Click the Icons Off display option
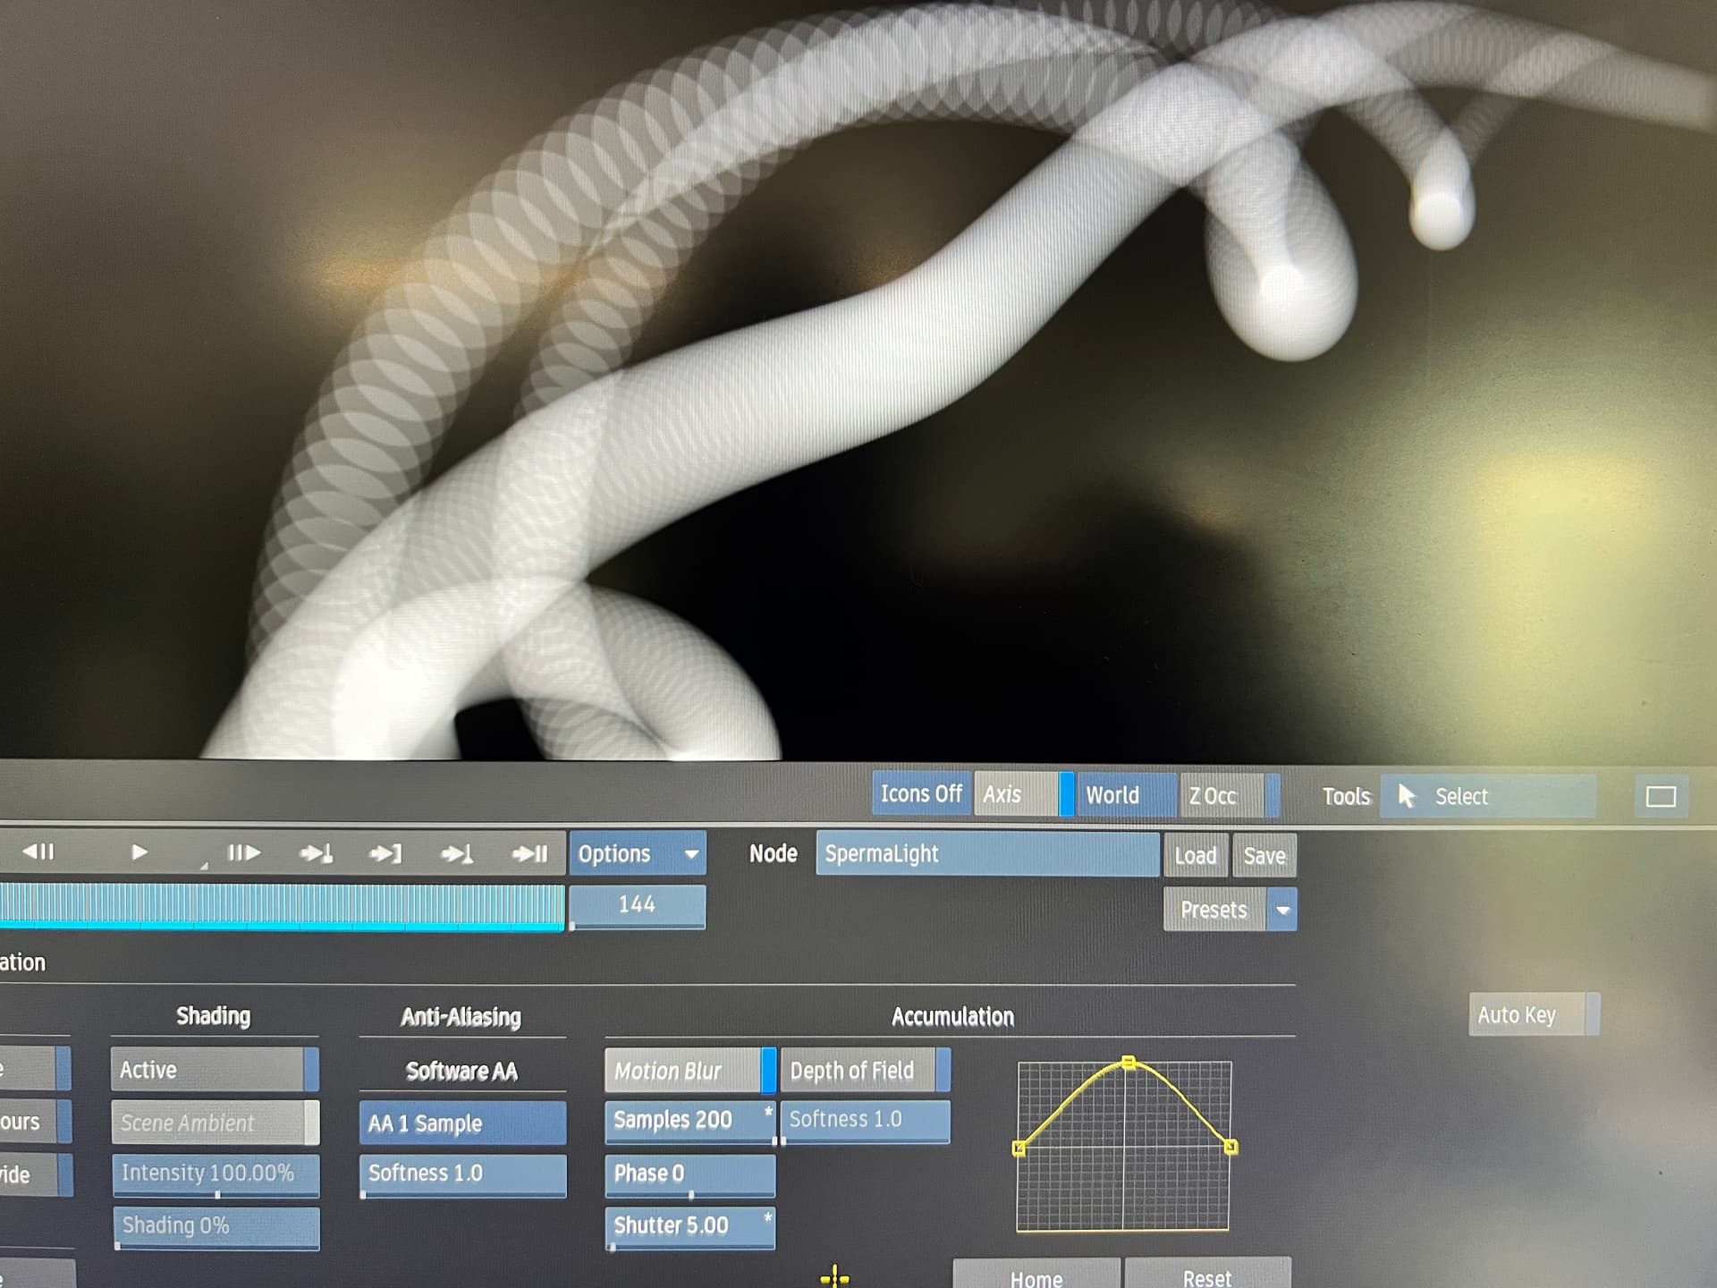Viewport: 1717px width, 1288px height. click(x=920, y=793)
